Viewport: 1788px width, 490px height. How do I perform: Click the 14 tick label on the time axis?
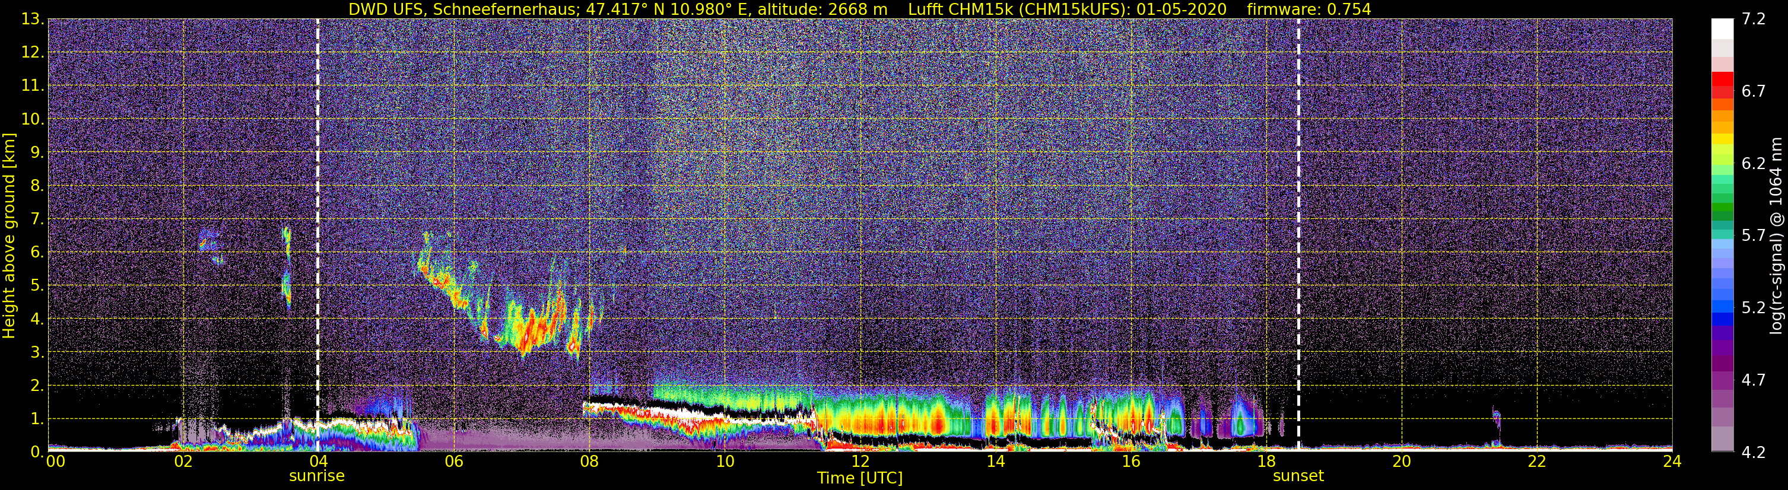pos(995,462)
